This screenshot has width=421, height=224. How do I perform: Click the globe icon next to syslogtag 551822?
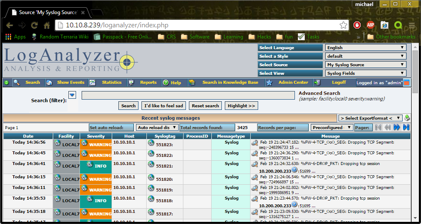coord(151,153)
